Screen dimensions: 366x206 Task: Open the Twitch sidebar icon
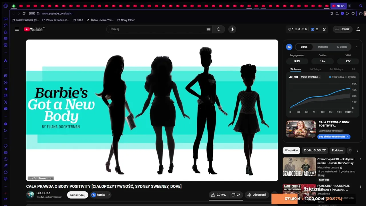point(5,76)
